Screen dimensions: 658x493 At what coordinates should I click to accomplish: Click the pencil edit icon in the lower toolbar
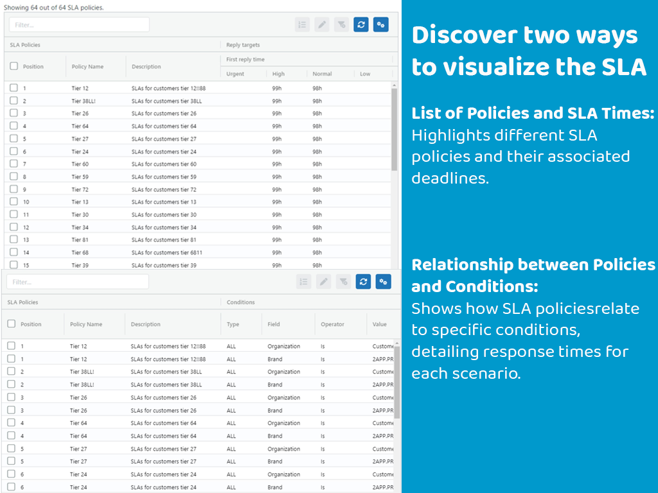pyautogui.click(x=323, y=281)
